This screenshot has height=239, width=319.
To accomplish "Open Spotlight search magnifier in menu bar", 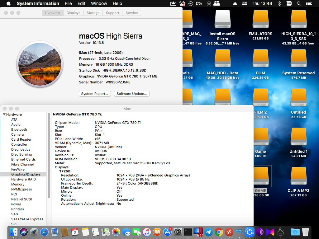I will [299, 3].
